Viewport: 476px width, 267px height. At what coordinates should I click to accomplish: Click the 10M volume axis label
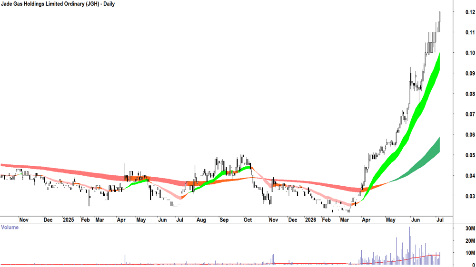coord(470,253)
